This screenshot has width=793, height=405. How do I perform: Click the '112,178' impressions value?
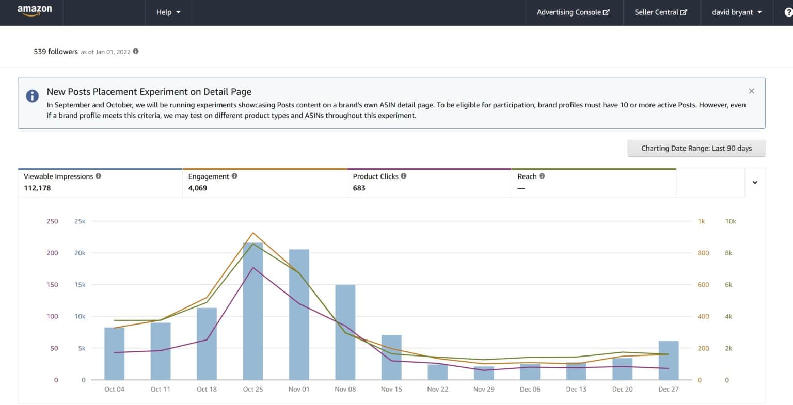37,188
